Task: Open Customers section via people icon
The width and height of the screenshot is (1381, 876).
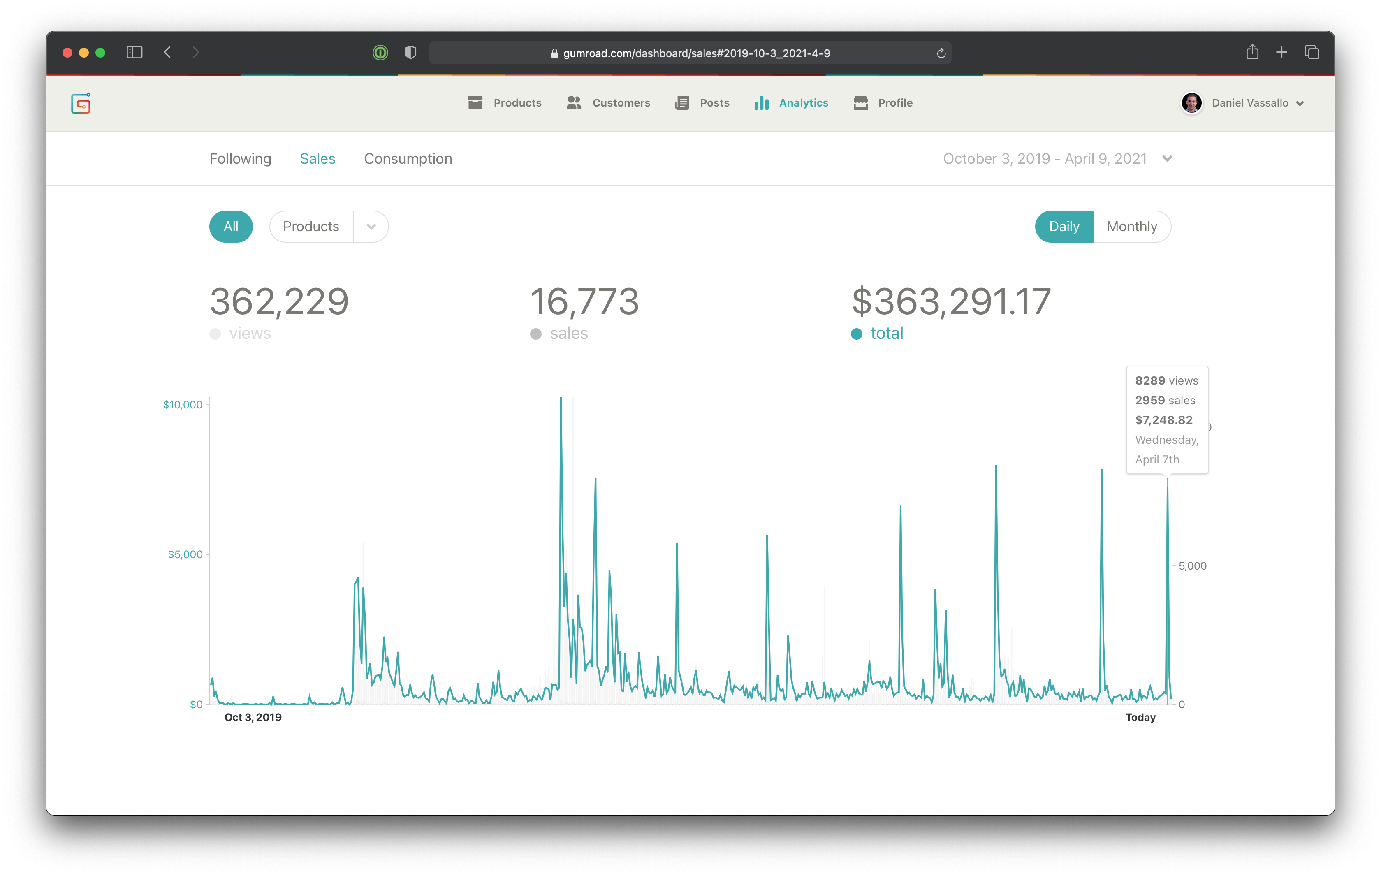Action: point(574,103)
